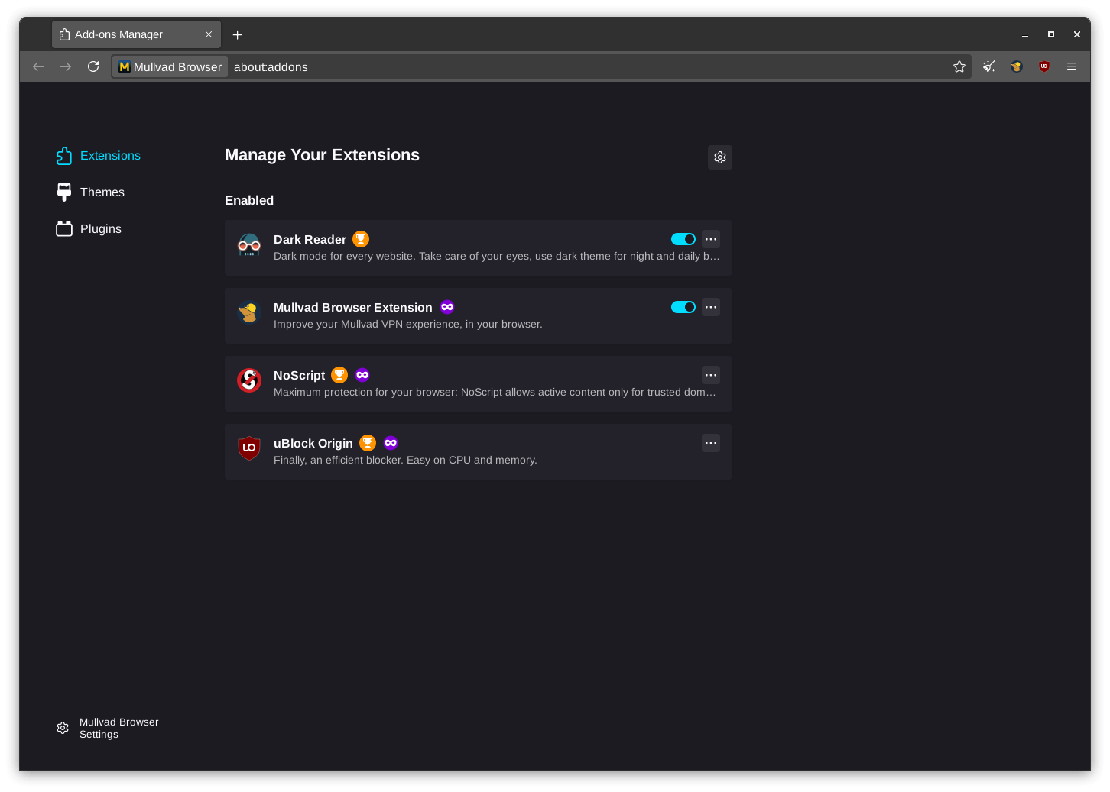Click the Mullvad Browser Extension bird icon

click(249, 312)
